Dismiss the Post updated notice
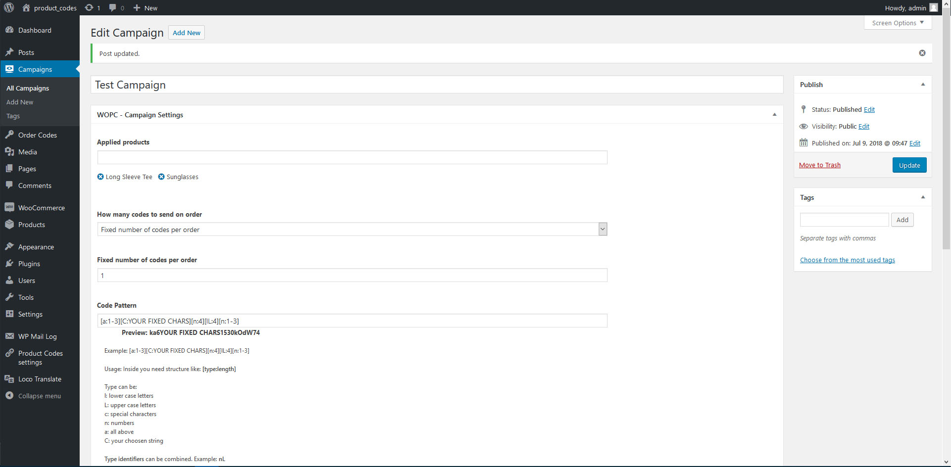The image size is (951, 467). tap(922, 53)
